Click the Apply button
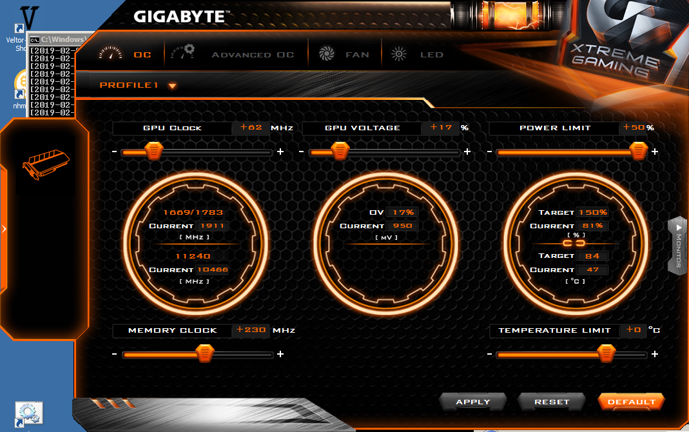 (x=473, y=402)
